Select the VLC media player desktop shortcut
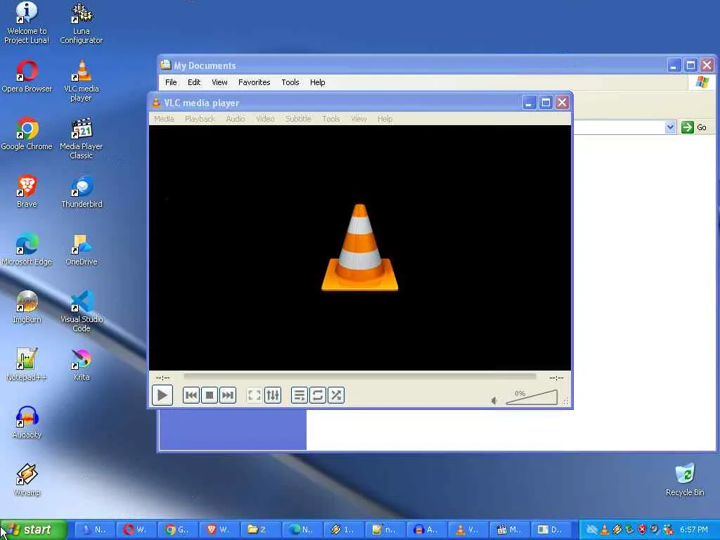The width and height of the screenshot is (720, 540). (x=82, y=82)
